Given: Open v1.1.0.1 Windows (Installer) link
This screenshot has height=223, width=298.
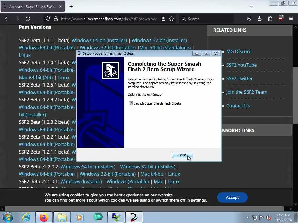Looking at the screenshot, I should point(81,181).
